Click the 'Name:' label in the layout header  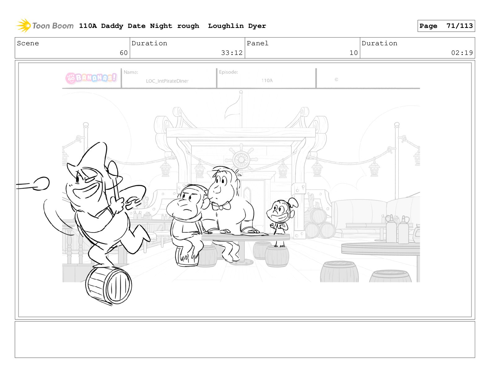[131, 72]
